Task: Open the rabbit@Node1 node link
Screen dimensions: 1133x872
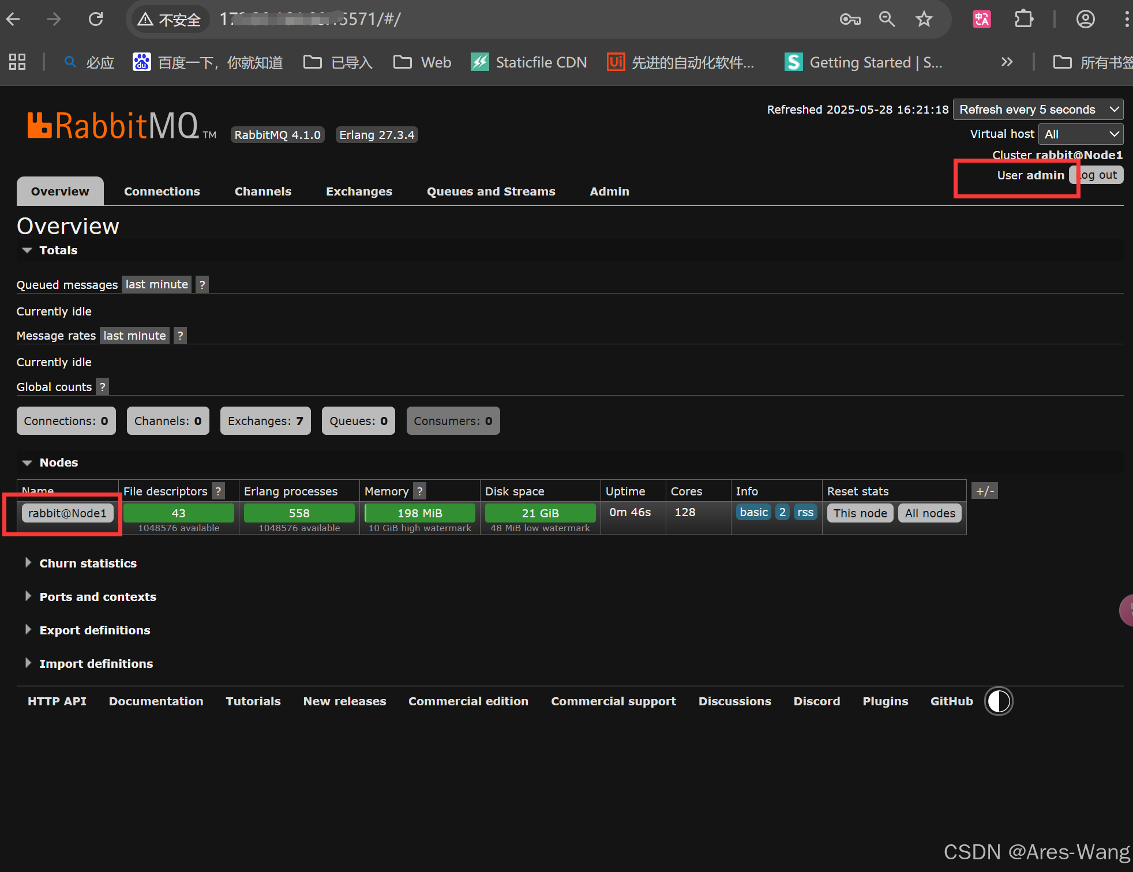Action: tap(67, 513)
